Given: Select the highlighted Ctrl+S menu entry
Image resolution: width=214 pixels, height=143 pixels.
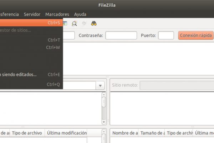Looking at the screenshot, I should click(x=31, y=23).
